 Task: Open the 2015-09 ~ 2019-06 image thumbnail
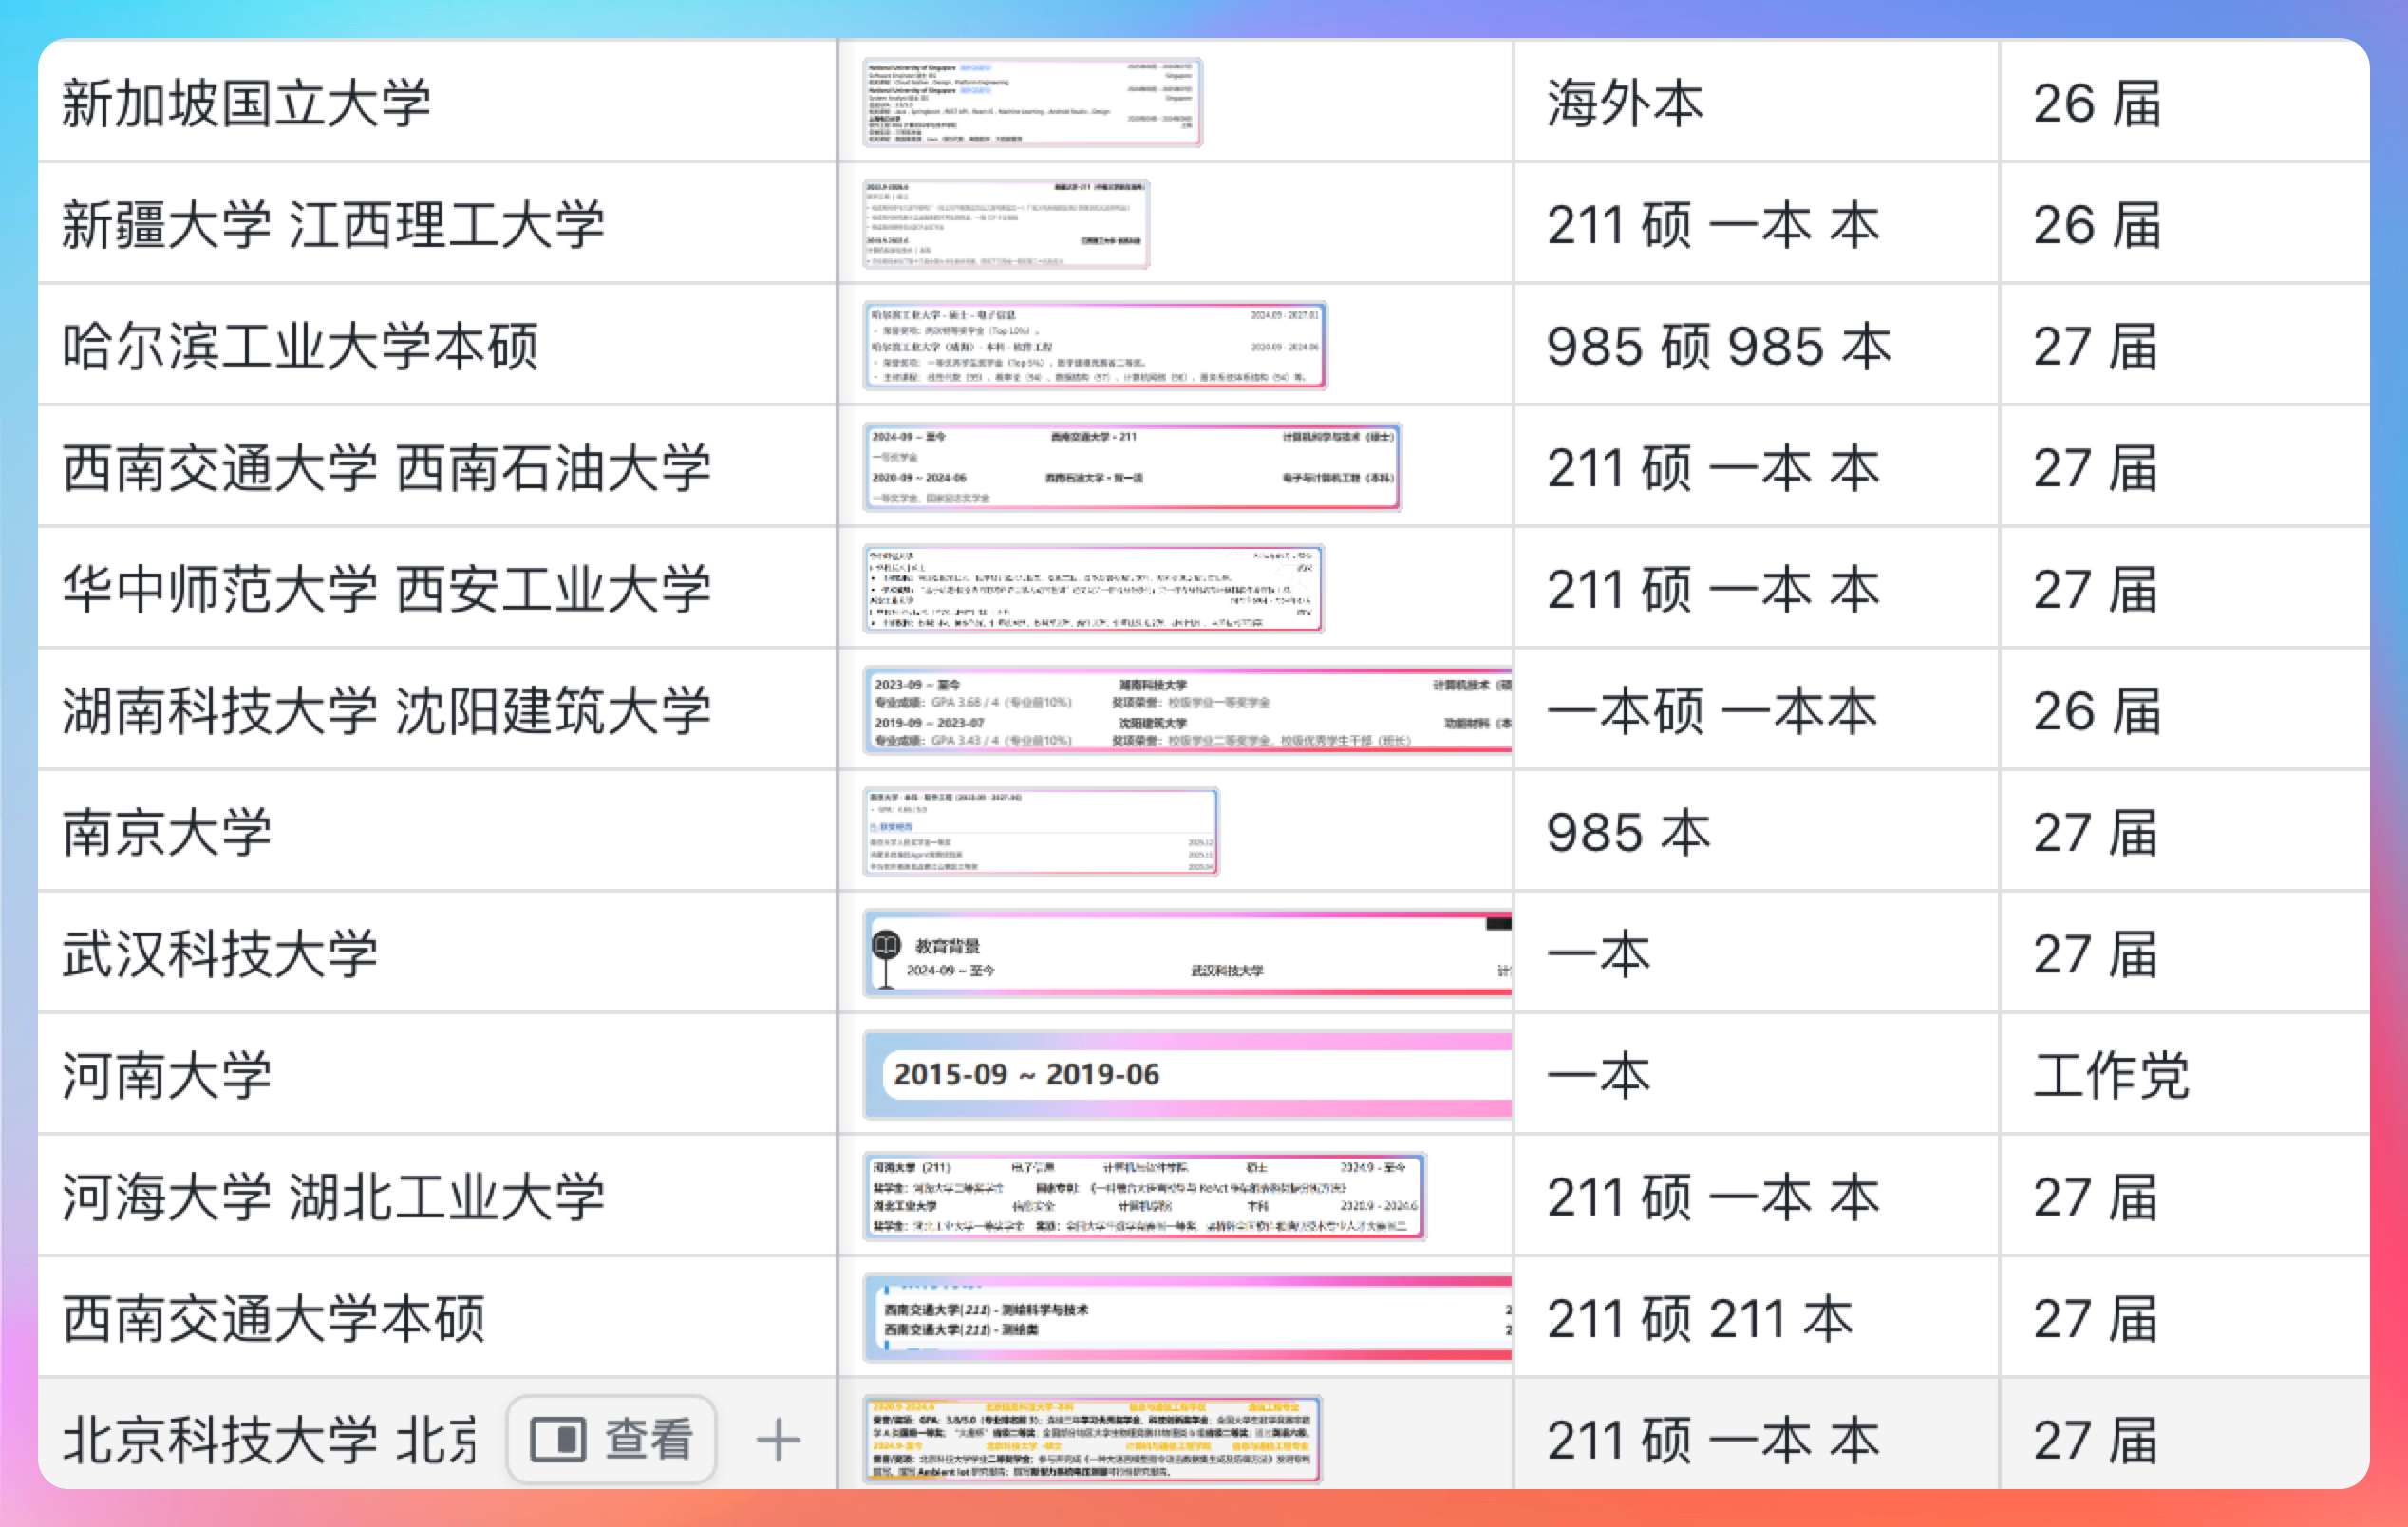point(1187,1074)
